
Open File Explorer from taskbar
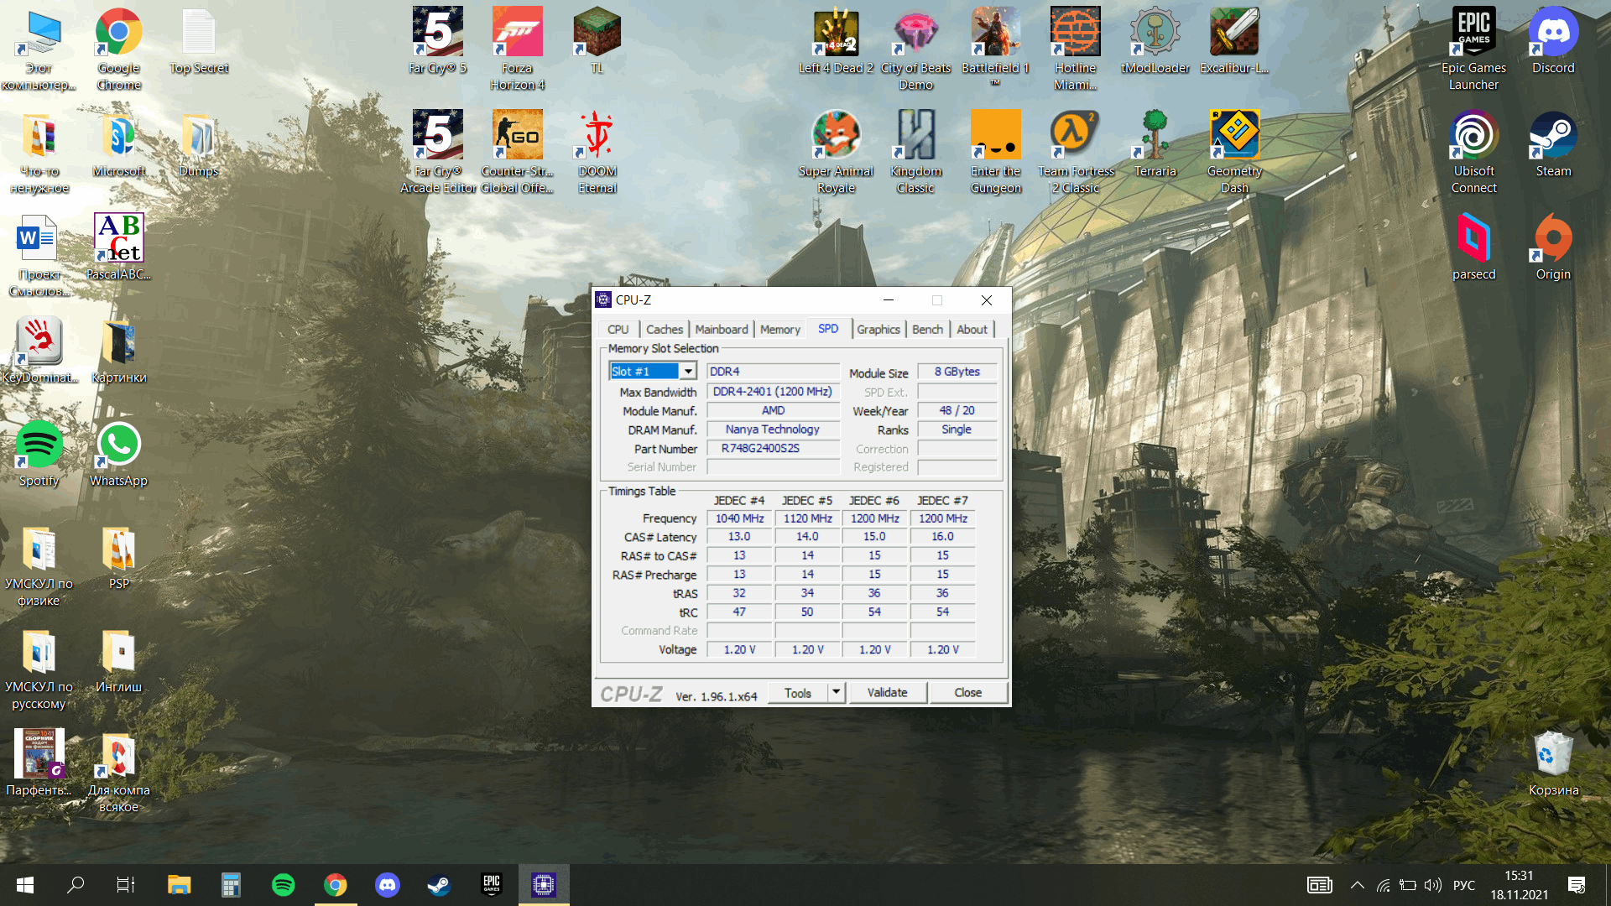tap(179, 885)
